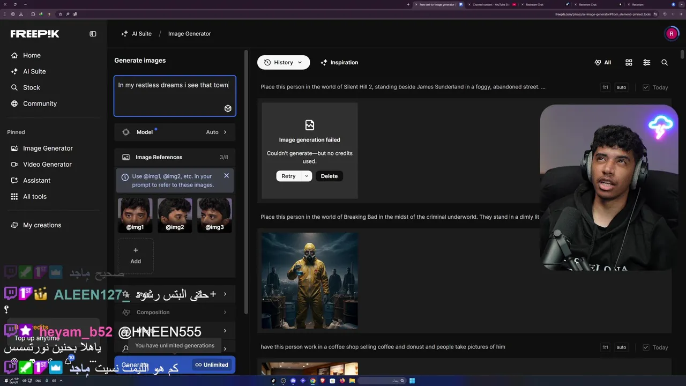Screen dimensions: 686x386
Task: Change grid layout view icon
Action: point(629,62)
